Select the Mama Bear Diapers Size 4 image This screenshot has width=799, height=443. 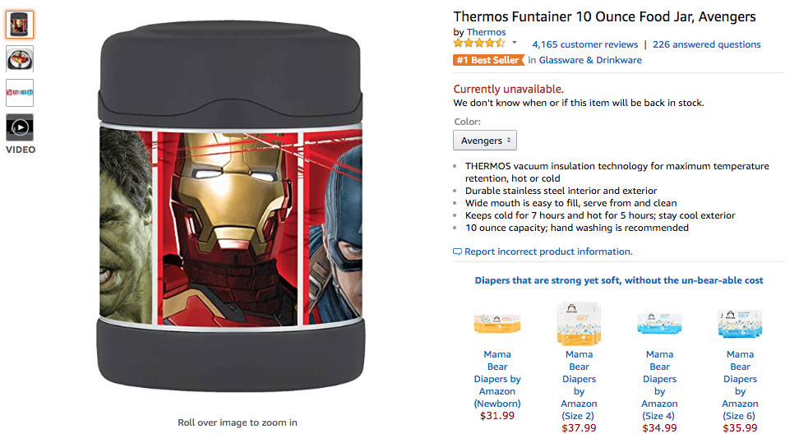(x=660, y=324)
